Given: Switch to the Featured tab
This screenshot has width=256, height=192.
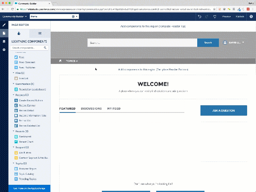Looking at the screenshot, I should pyautogui.click(x=68, y=108).
